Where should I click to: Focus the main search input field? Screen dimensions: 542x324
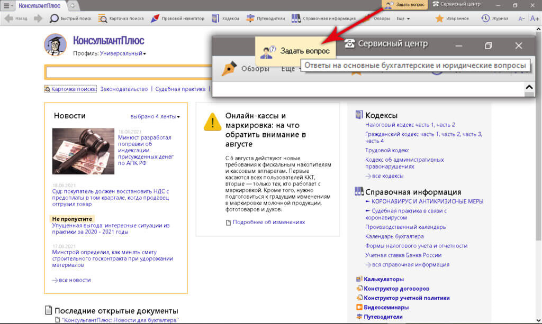tap(129, 72)
